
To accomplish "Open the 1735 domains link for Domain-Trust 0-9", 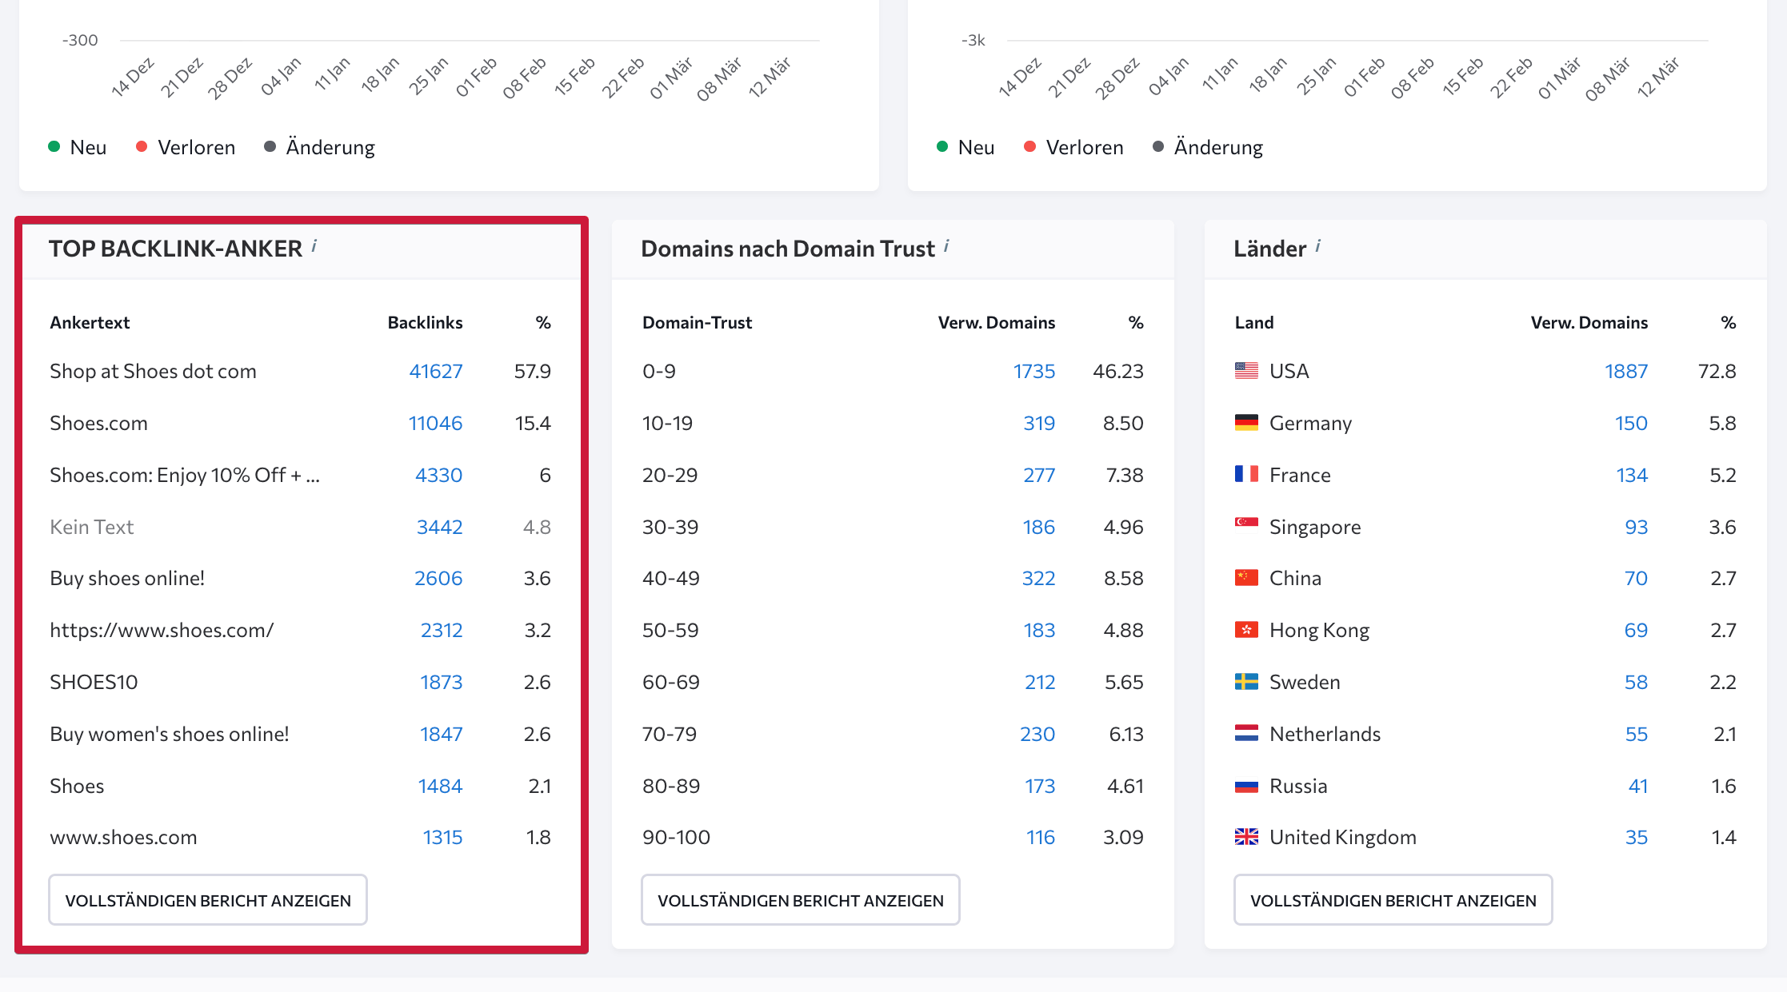I will coord(1033,370).
